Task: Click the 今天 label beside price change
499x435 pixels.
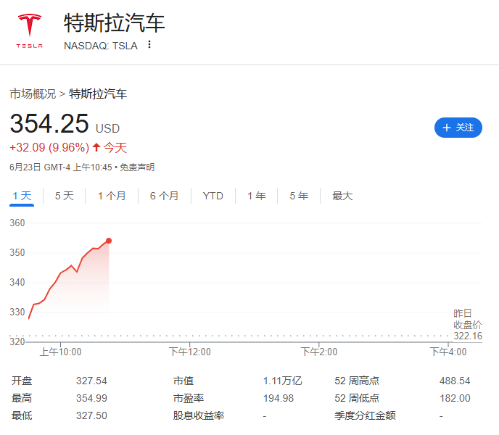Action: 115,148
